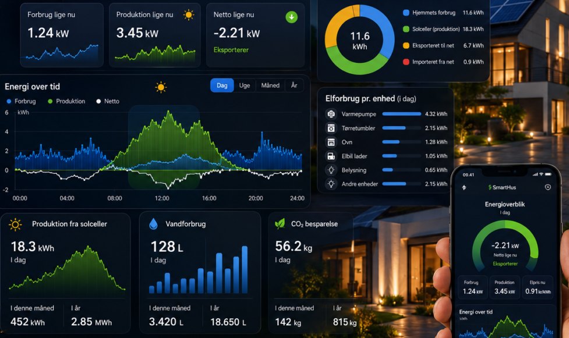Click the Ovn oven icon
Viewport: 569px width, 338px height.
tap(331, 142)
